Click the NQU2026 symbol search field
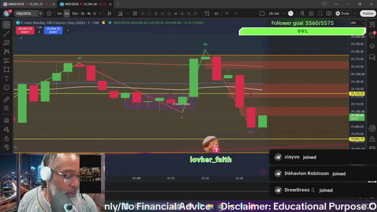Screen dimensions: 377x212 click(x=27, y=13)
